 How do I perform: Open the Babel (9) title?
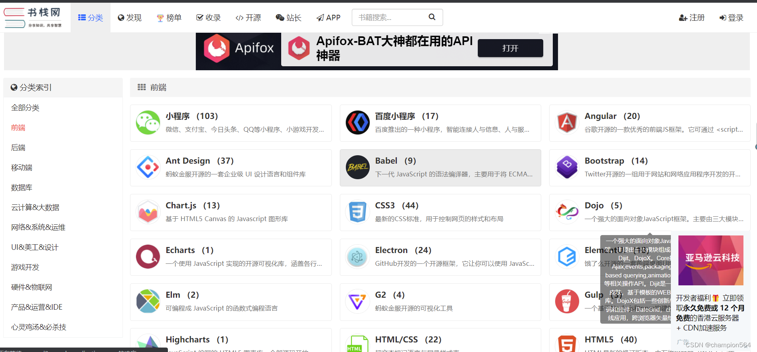[x=396, y=161]
